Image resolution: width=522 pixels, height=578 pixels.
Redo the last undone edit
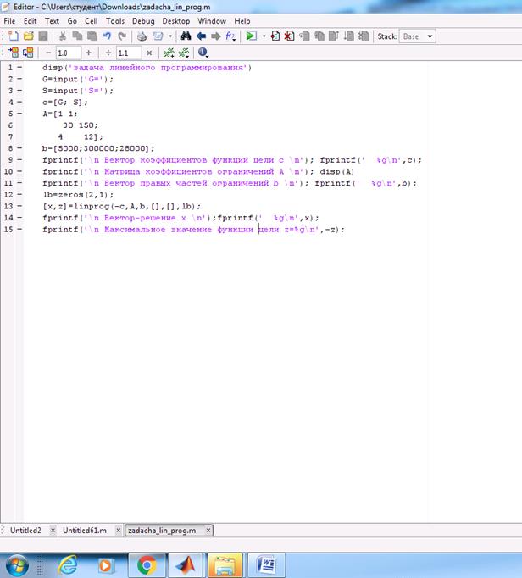click(x=122, y=36)
